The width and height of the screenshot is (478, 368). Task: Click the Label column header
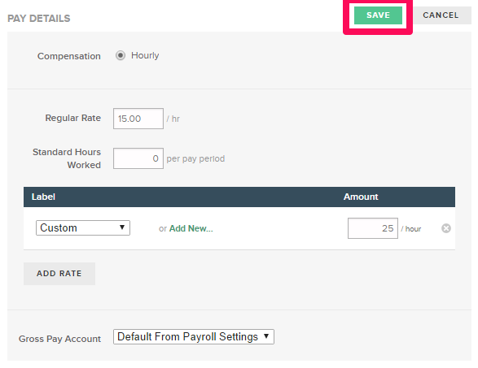(43, 197)
